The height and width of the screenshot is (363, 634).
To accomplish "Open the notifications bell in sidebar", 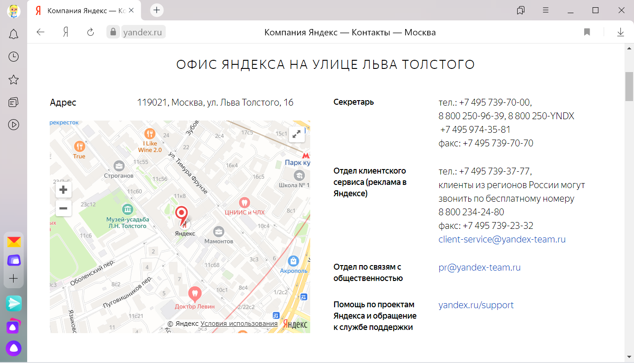I will click(x=14, y=34).
